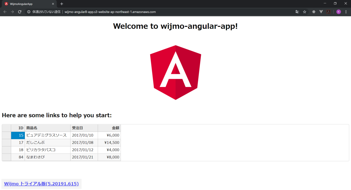Image resolution: width=351 pixels, height=190 pixels.
Task: Select the amount cell ¥4,000
Action: point(109,150)
